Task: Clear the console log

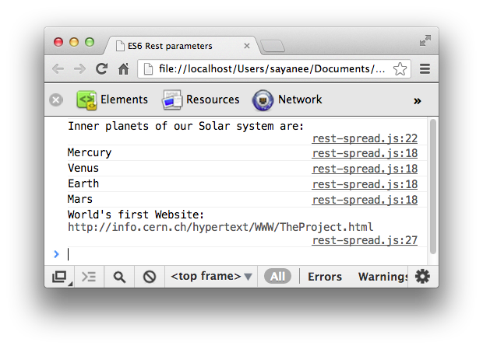Action: [150, 277]
